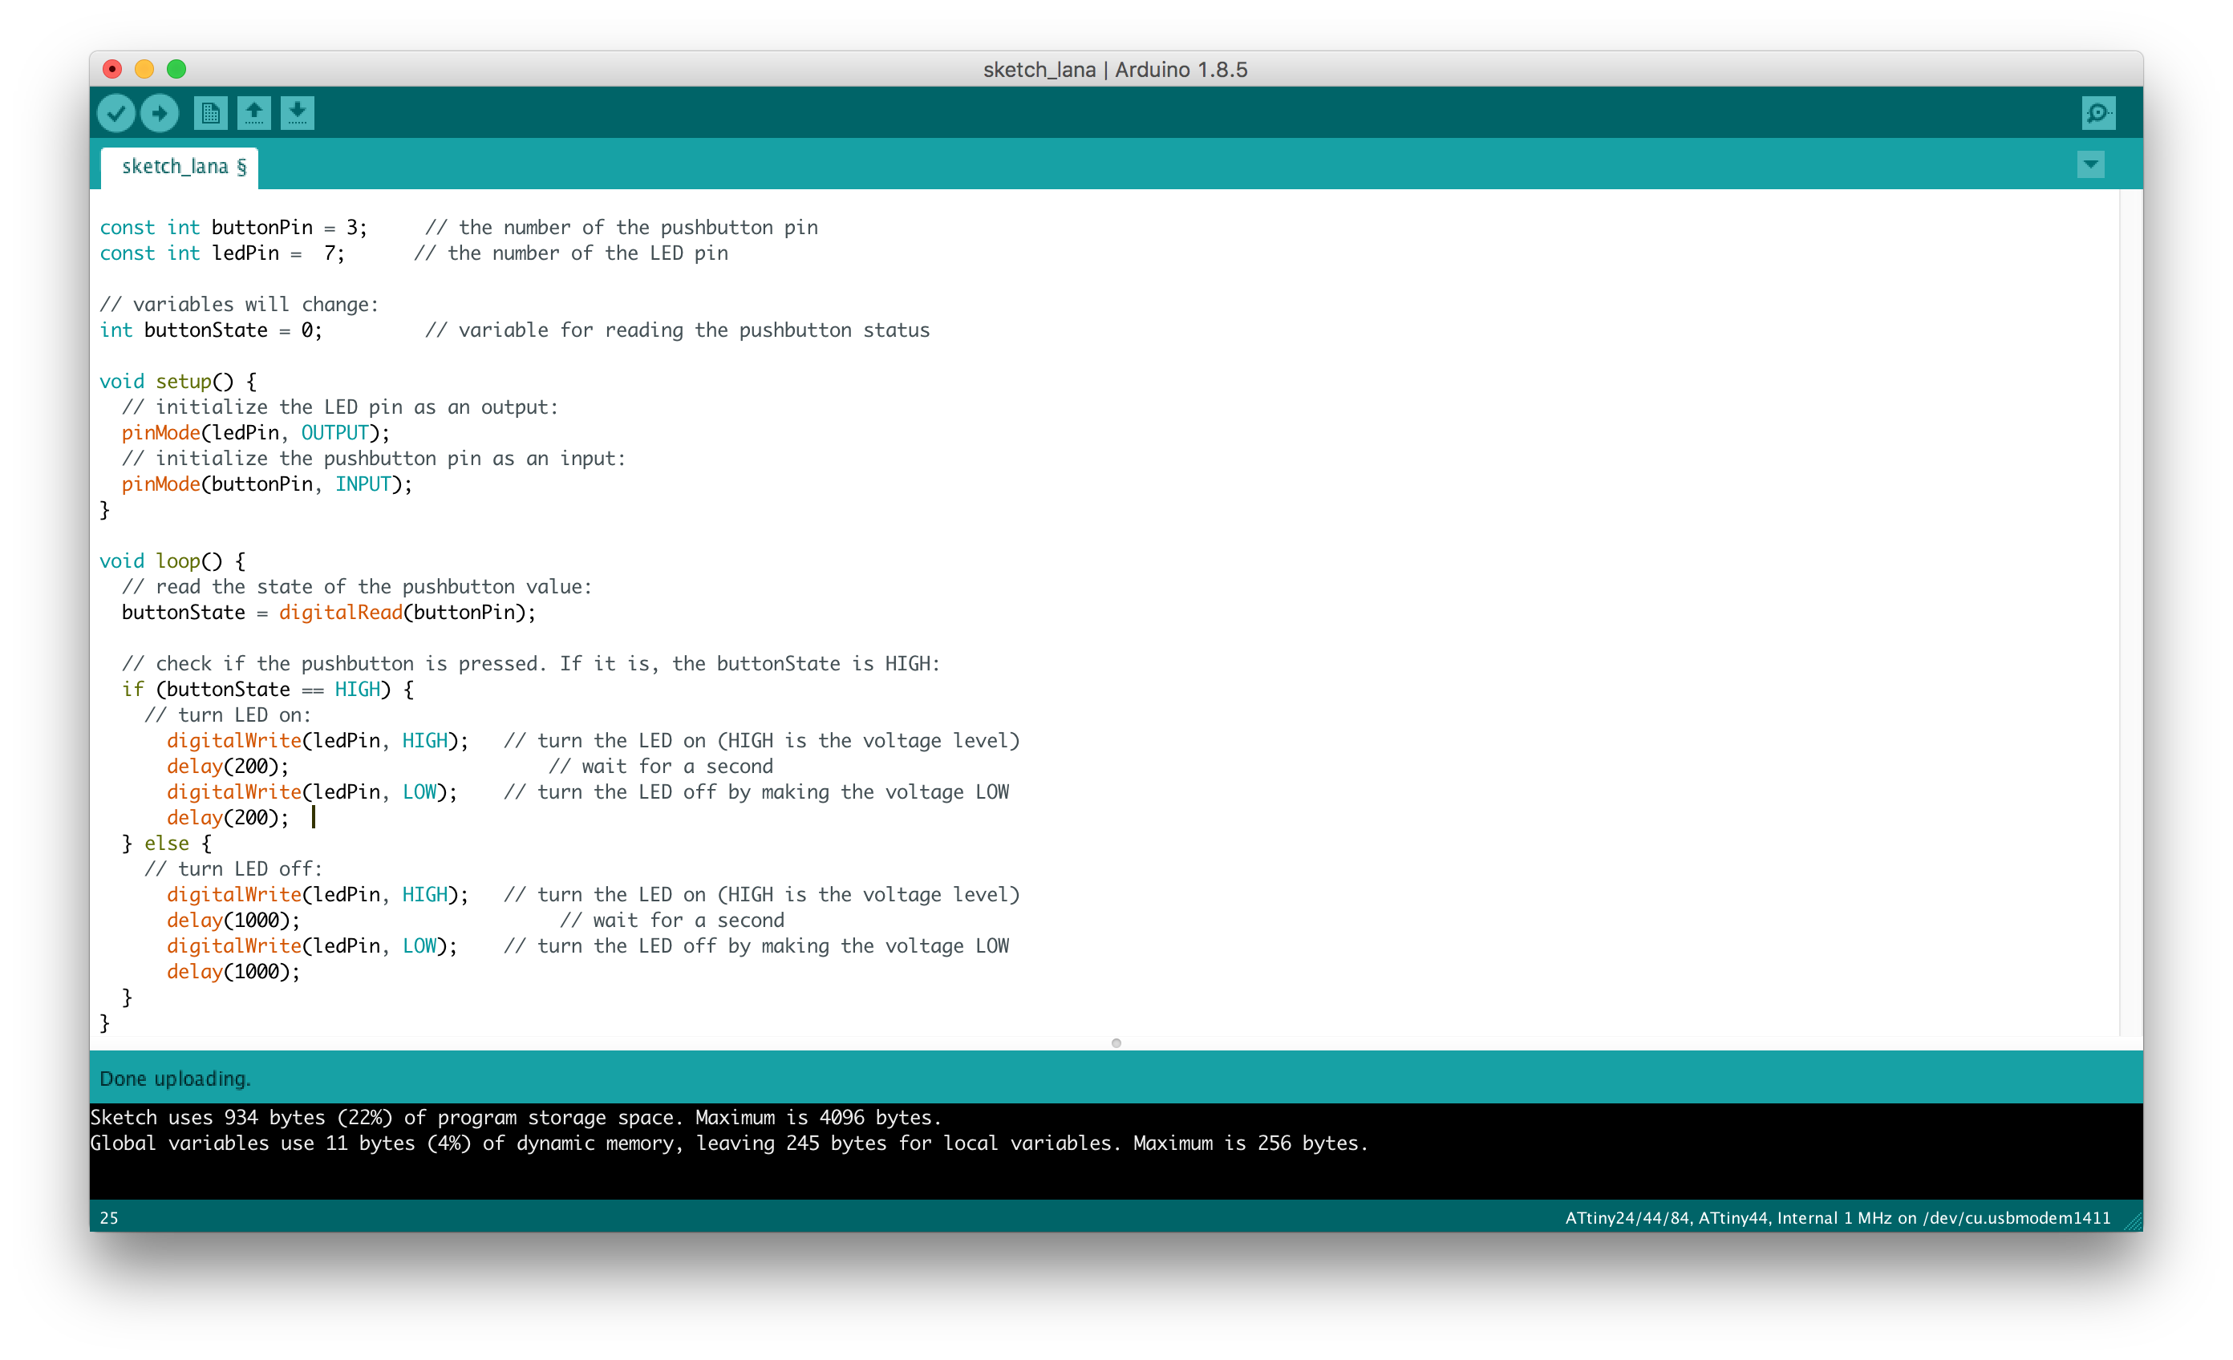This screenshot has width=2233, height=1360.
Task: Click the first 'delay(1000);' statement
Action: [x=233, y=920]
